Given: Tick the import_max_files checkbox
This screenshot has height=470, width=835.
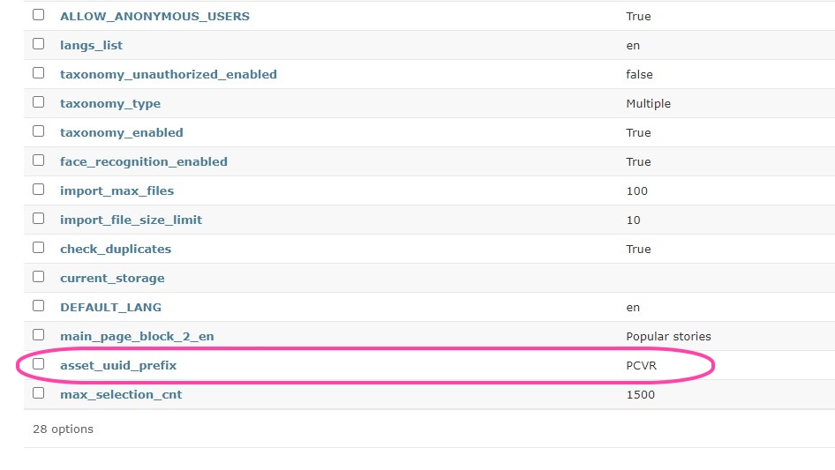Looking at the screenshot, I should click(38, 190).
